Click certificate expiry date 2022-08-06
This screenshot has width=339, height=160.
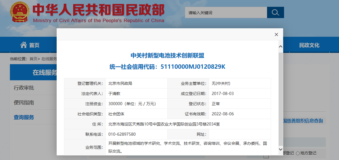tap(223, 114)
